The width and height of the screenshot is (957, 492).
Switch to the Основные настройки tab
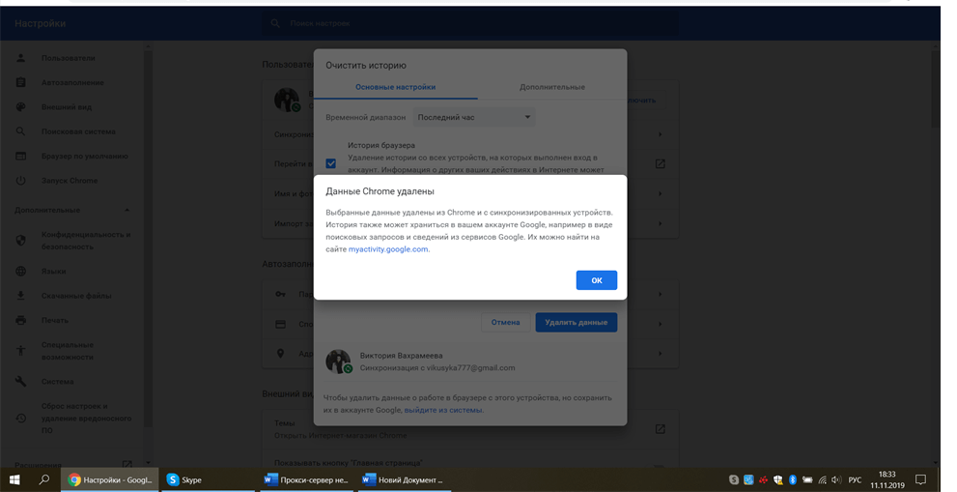coord(396,87)
